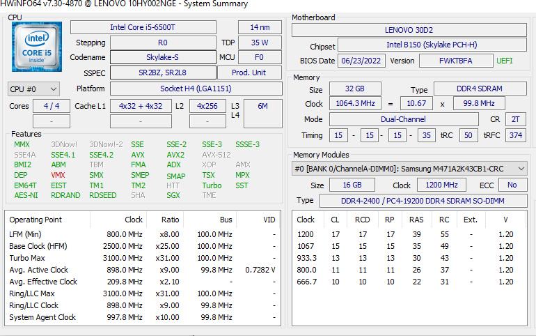The width and height of the screenshot is (536, 336).
Task: Expand the memory module bank selector
Action: coord(409,169)
